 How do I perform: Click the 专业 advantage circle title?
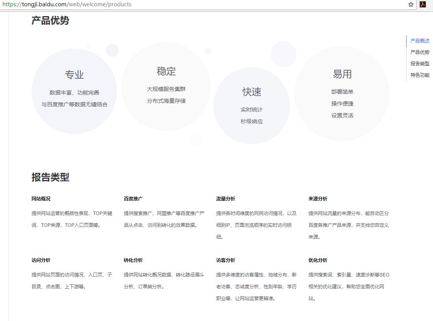pyautogui.click(x=74, y=74)
